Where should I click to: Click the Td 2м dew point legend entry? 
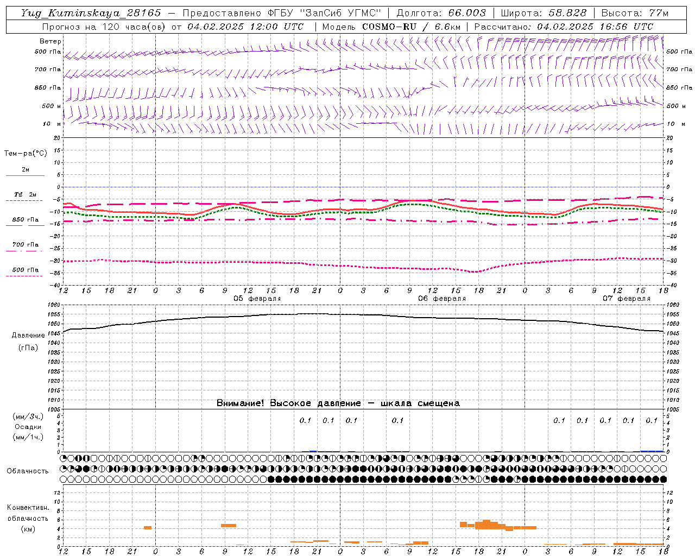click(x=26, y=194)
